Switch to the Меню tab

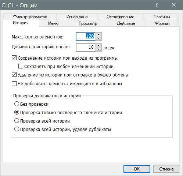click(53, 23)
